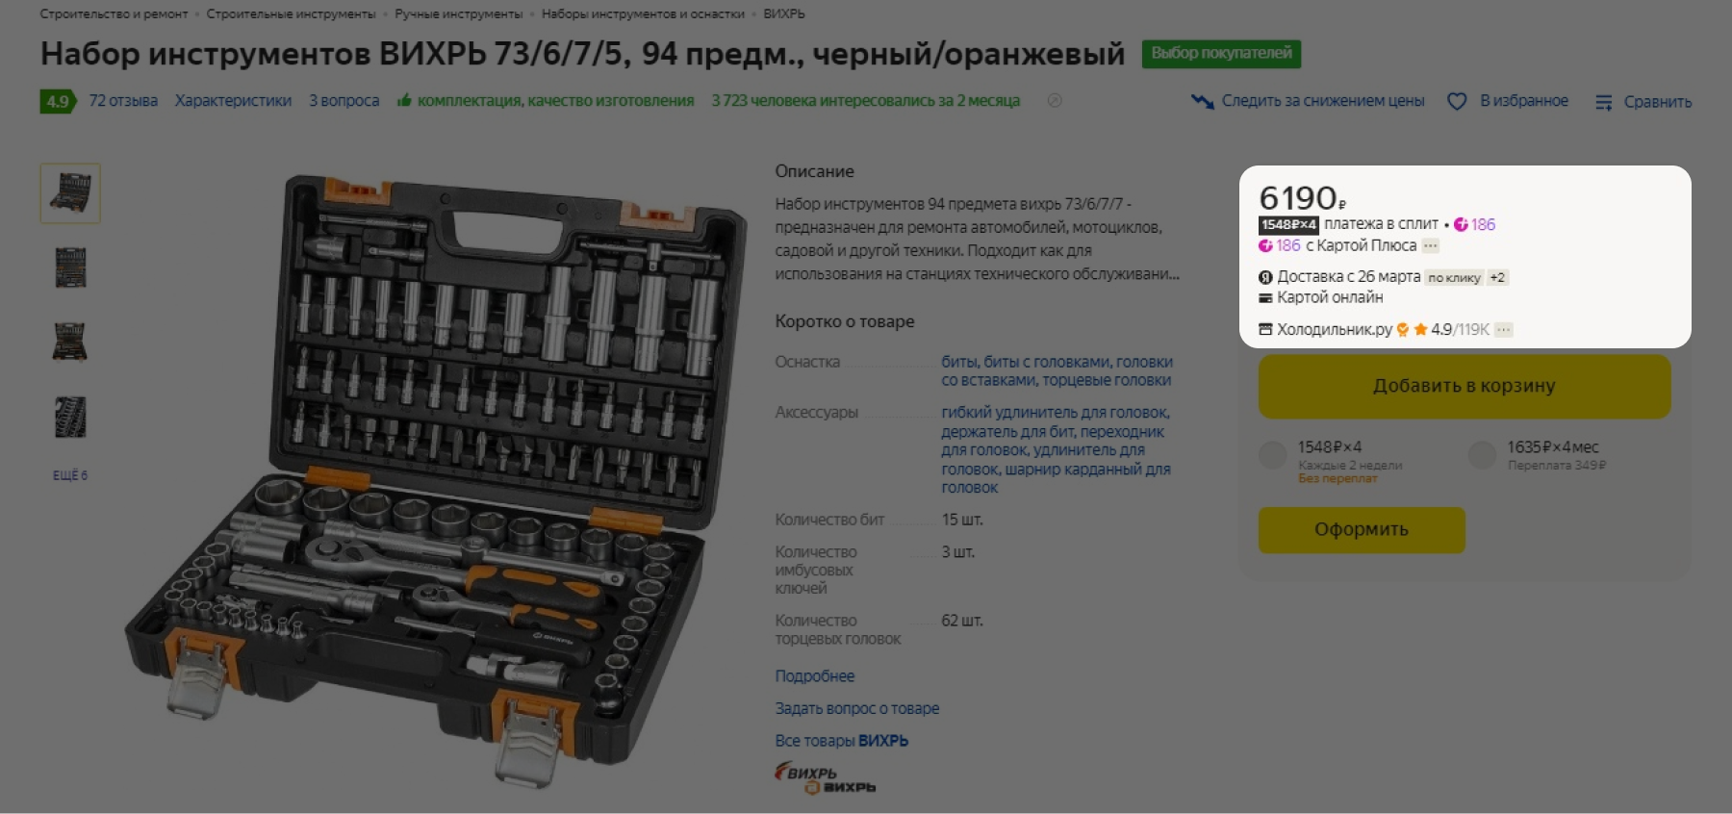Click the heart icon to add to favorites
1732x814 pixels.
(x=1457, y=102)
